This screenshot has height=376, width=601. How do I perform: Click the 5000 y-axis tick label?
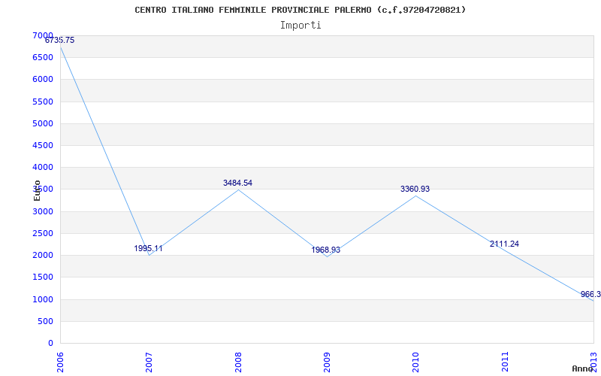click(x=43, y=123)
